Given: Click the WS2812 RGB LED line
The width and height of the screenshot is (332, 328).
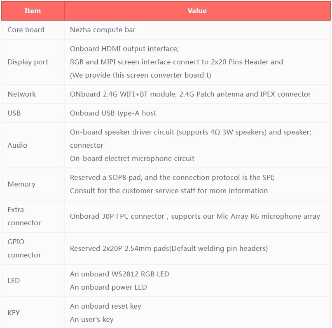Looking at the screenshot, I should click(x=119, y=274).
